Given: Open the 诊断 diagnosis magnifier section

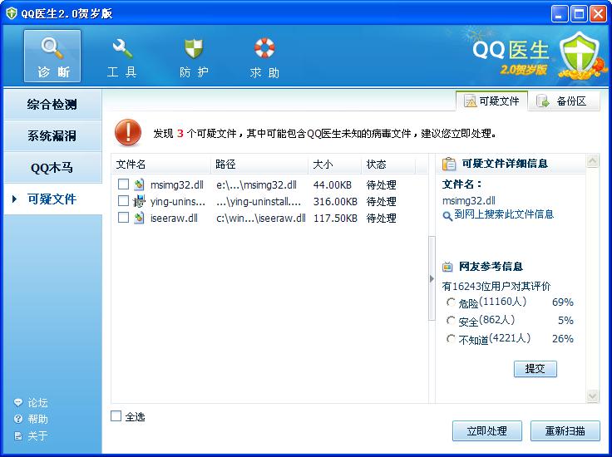Looking at the screenshot, I should point(52,57).
